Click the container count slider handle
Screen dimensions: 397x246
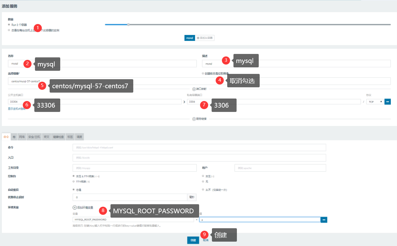tap(128, 24)
